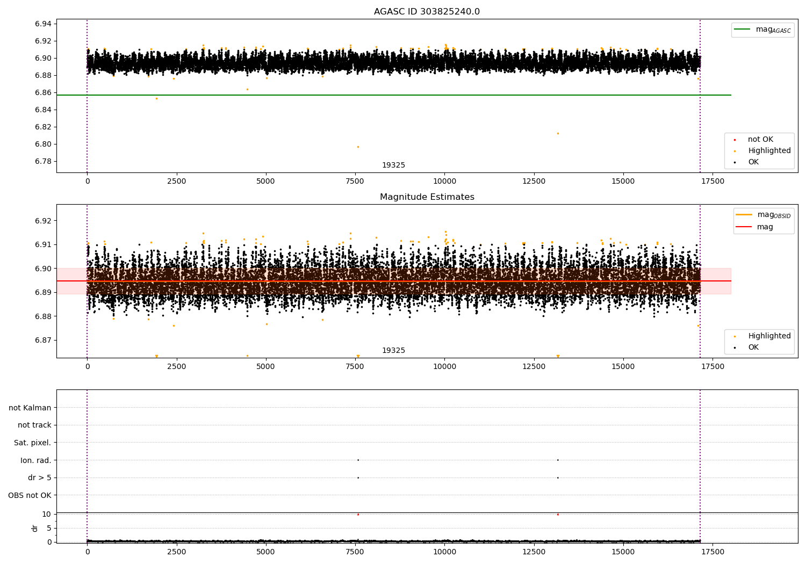Click the 'not Kalman' row label
The height and width of the screenshot is (564, 806).
point(30,408)
